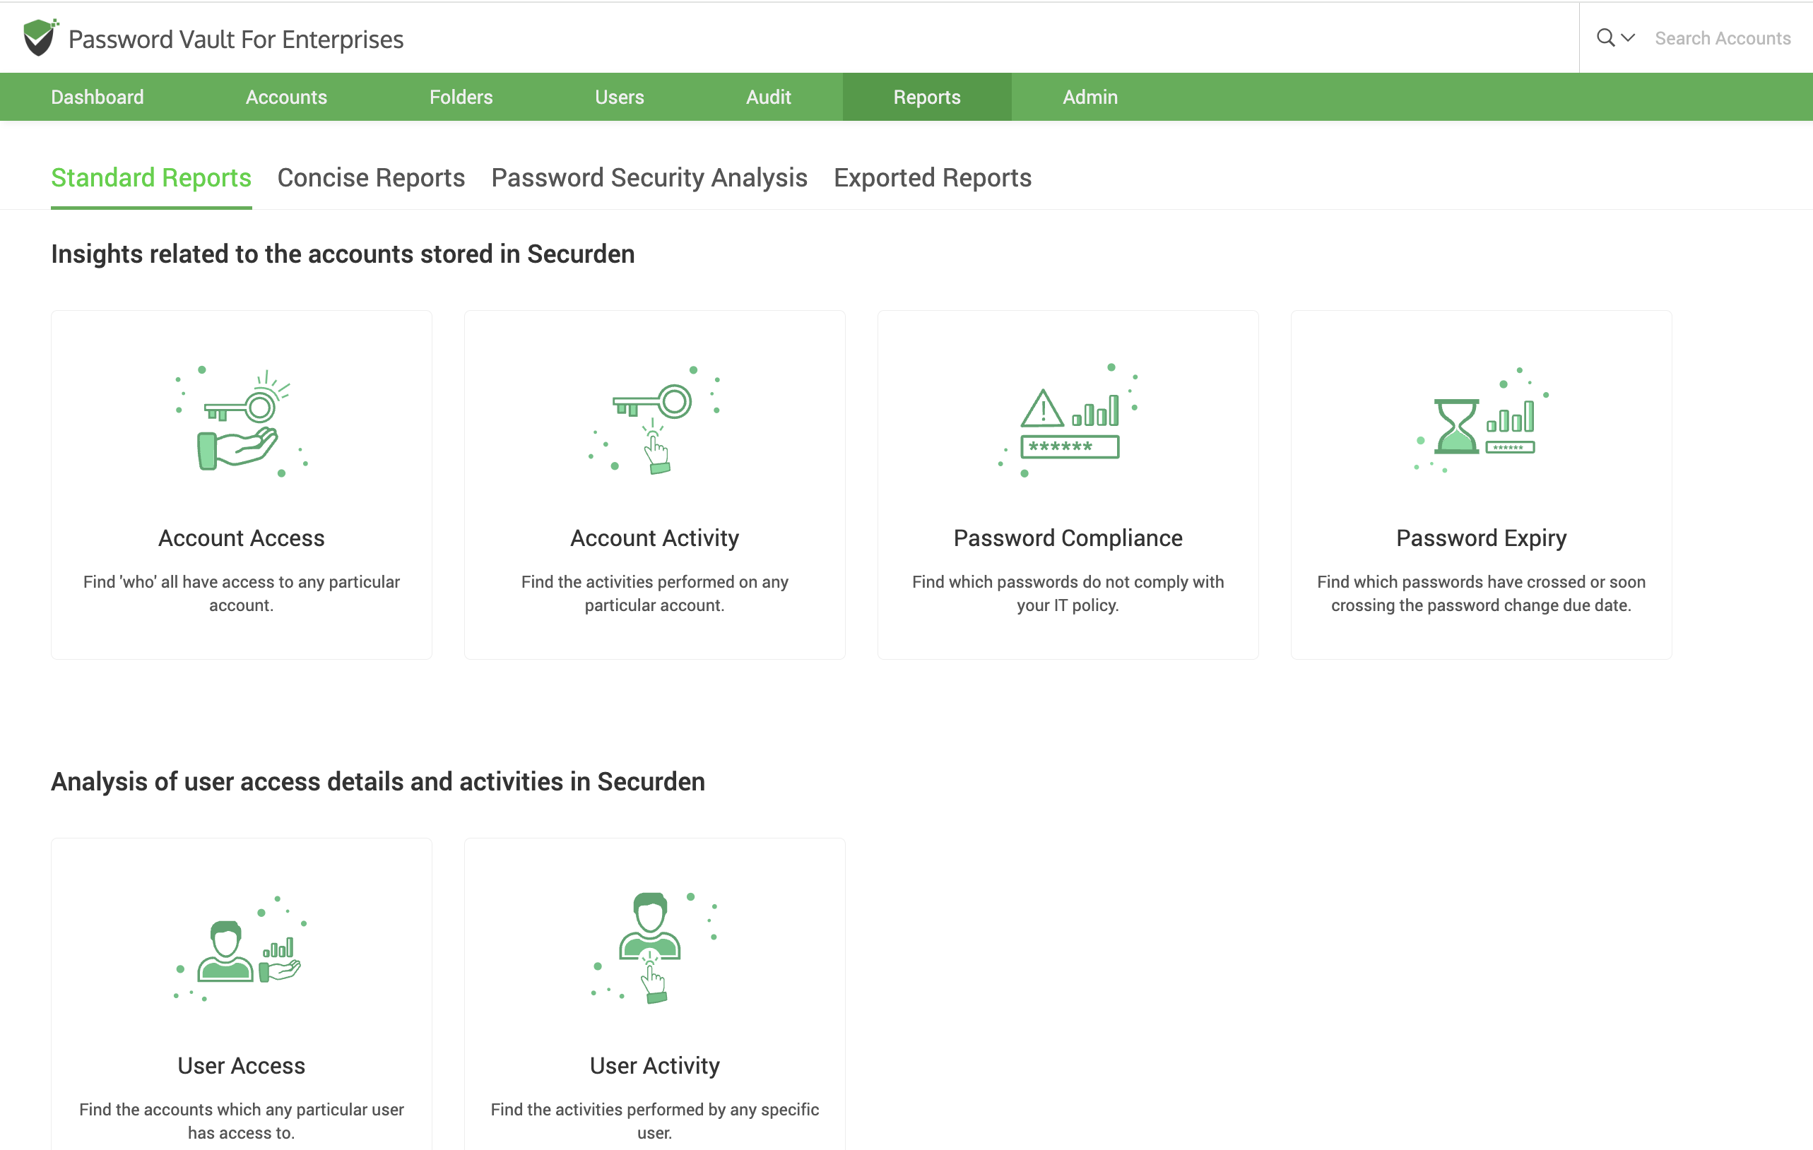
Task: Select the Account Activity key icon
Action: [x=654, y=422]
